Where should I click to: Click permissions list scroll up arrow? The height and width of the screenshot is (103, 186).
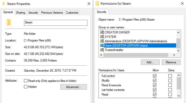coord(179,75)
